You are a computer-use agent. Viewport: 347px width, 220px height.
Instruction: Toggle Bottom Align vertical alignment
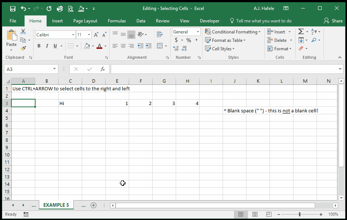131,35
